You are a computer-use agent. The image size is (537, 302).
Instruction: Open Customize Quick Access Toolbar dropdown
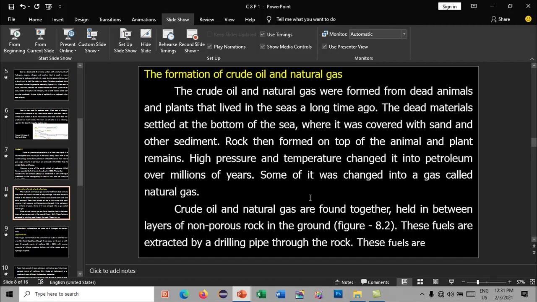pyautogui.click(x=60, y=6)
